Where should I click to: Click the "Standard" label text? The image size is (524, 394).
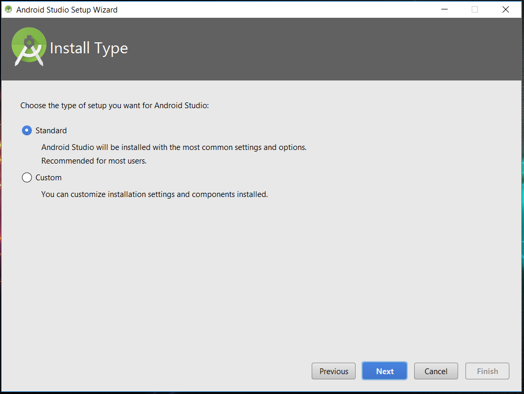pos(51,131)
